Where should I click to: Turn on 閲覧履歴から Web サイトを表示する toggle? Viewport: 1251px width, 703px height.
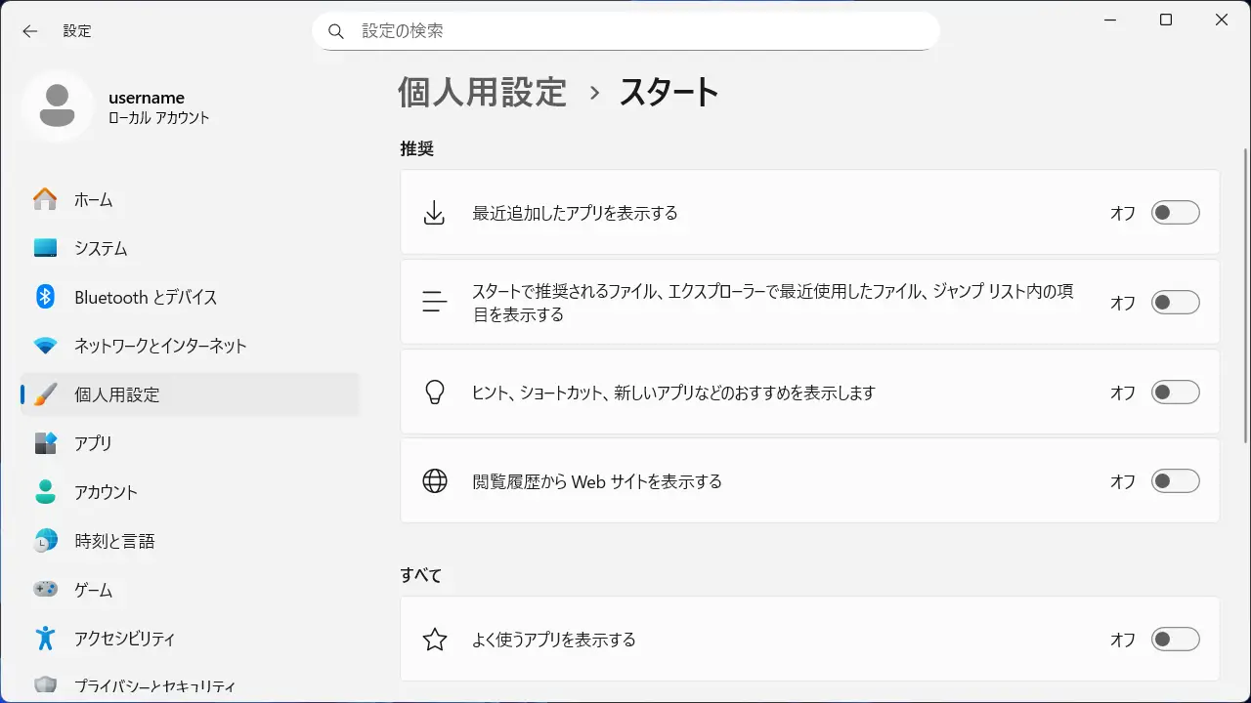[1175, 481]
